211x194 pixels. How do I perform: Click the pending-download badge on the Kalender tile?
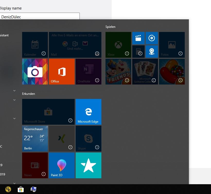click(43, 54)
